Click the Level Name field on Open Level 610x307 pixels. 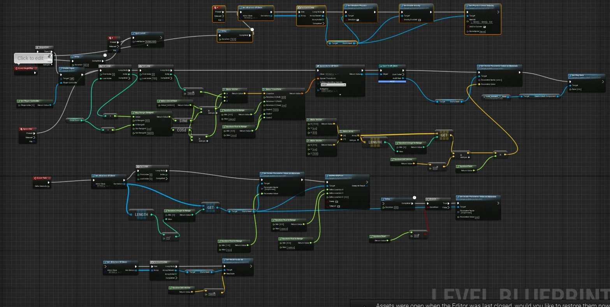pos(151,42)
